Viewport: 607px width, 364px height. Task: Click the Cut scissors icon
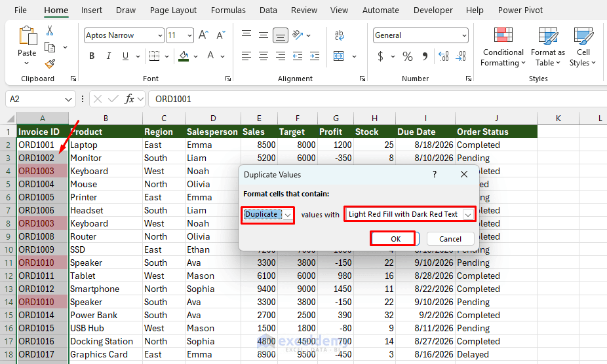[x=50, y=31]
